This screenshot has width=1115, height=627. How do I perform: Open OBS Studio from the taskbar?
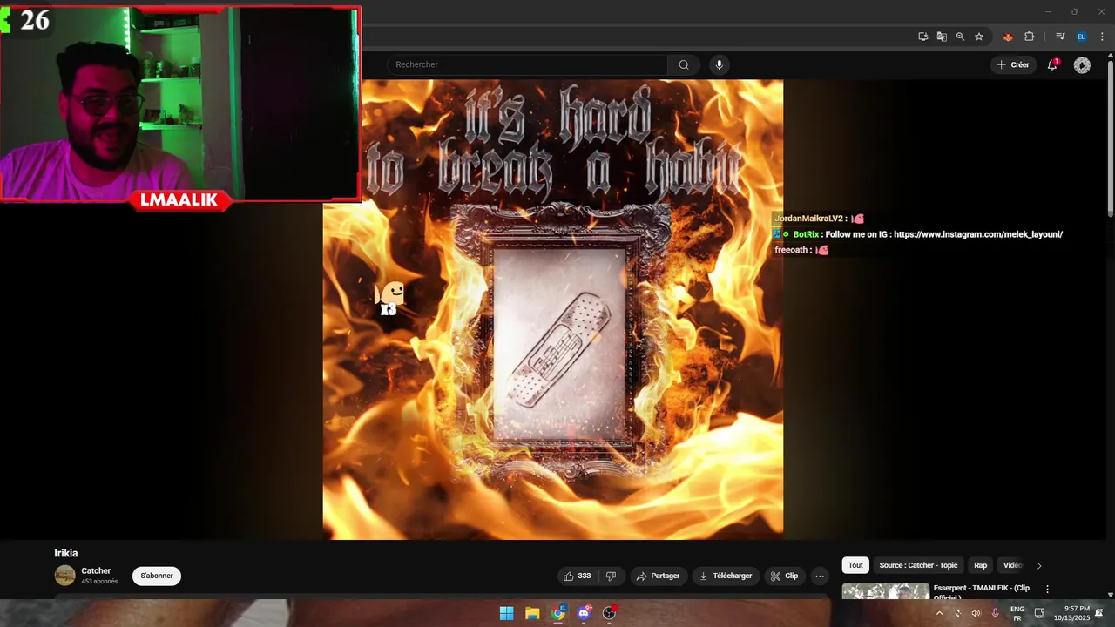coord(610,613)
